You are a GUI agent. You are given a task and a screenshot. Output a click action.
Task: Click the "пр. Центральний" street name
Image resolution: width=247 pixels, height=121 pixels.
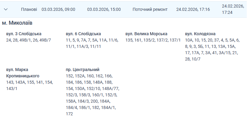click(x=83, y=70)
